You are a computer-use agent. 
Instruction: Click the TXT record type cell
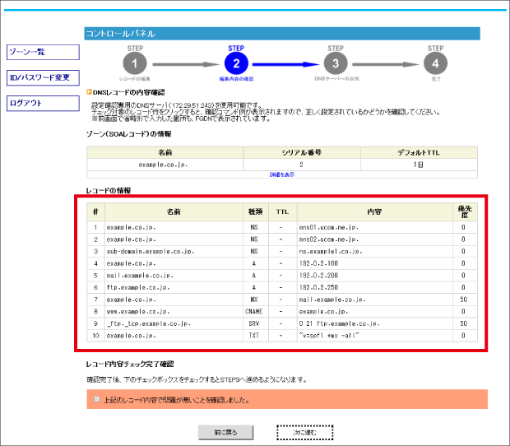pos(256,336)
